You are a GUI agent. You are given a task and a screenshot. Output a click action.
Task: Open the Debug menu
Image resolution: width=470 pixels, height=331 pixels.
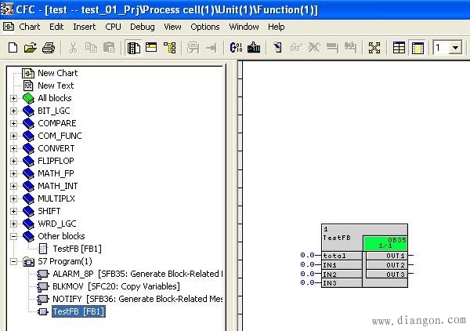tap(142, 27)
